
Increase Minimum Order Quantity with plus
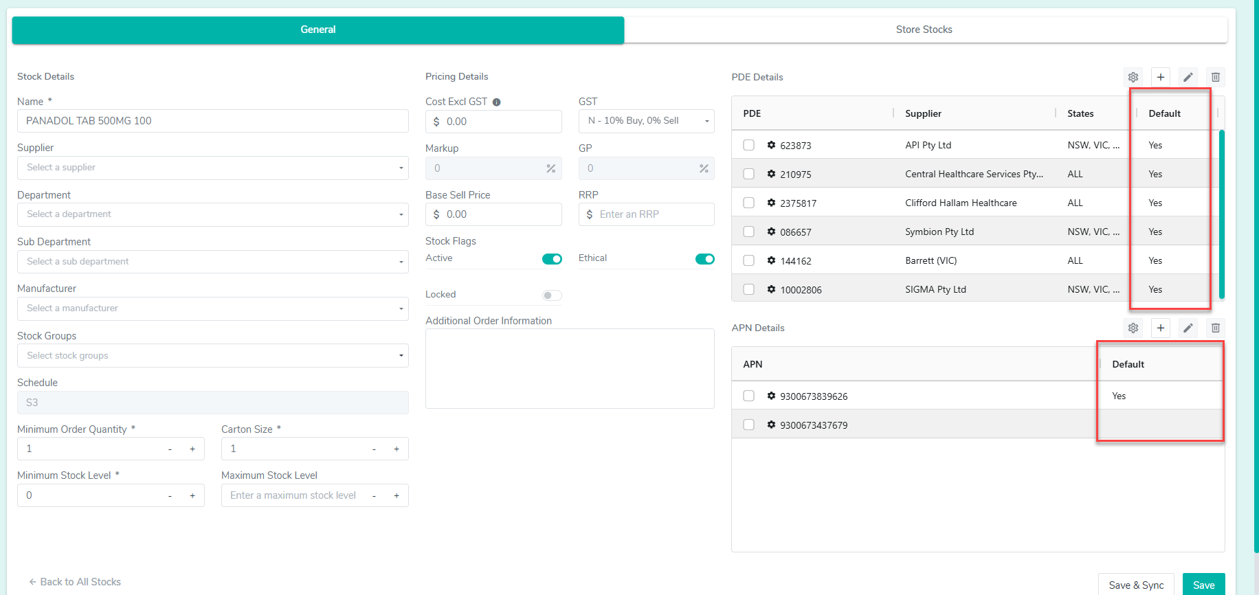(x=192, y=449)
